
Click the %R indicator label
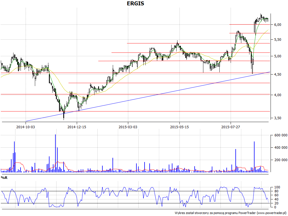4,178
